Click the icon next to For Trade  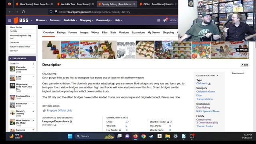[x=120, y=130]
